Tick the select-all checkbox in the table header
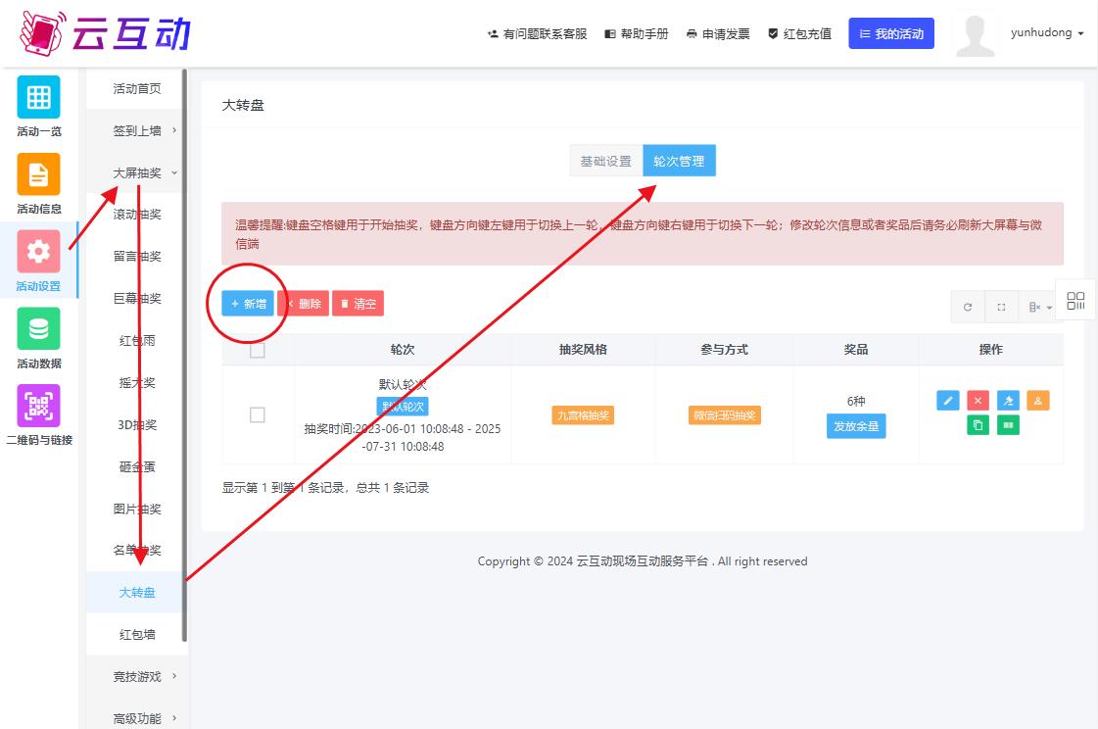The height and width of the screenshot is (729, 1098). pos(258,350)
